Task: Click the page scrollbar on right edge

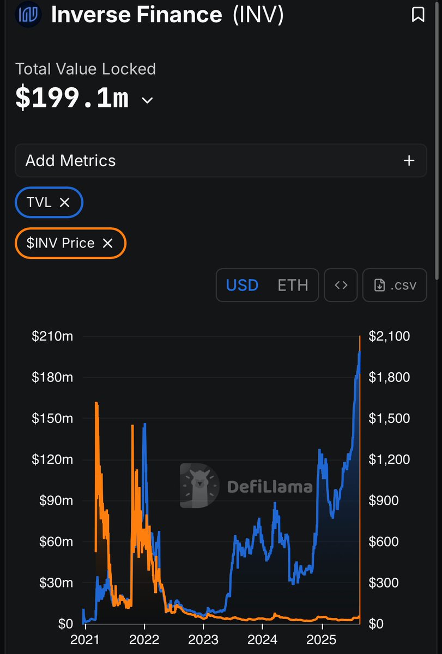Action: 439,142
